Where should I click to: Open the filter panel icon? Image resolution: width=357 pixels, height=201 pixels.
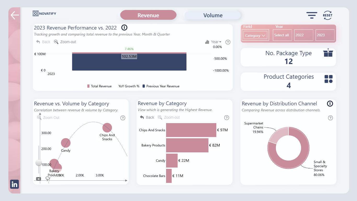pyautogui.click(x=312, y=15)
